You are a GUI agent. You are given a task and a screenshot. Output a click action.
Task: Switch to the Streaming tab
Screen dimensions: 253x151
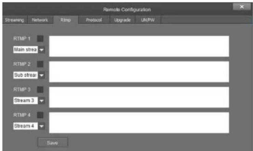[x=14, y=20]
